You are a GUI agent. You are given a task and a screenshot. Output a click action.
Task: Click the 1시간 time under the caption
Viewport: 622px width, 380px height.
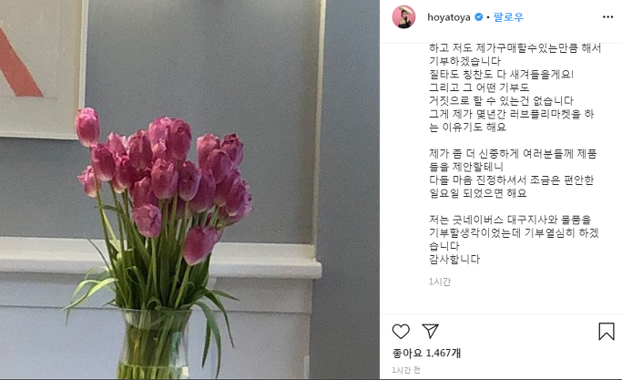click(x=440, y=282)
